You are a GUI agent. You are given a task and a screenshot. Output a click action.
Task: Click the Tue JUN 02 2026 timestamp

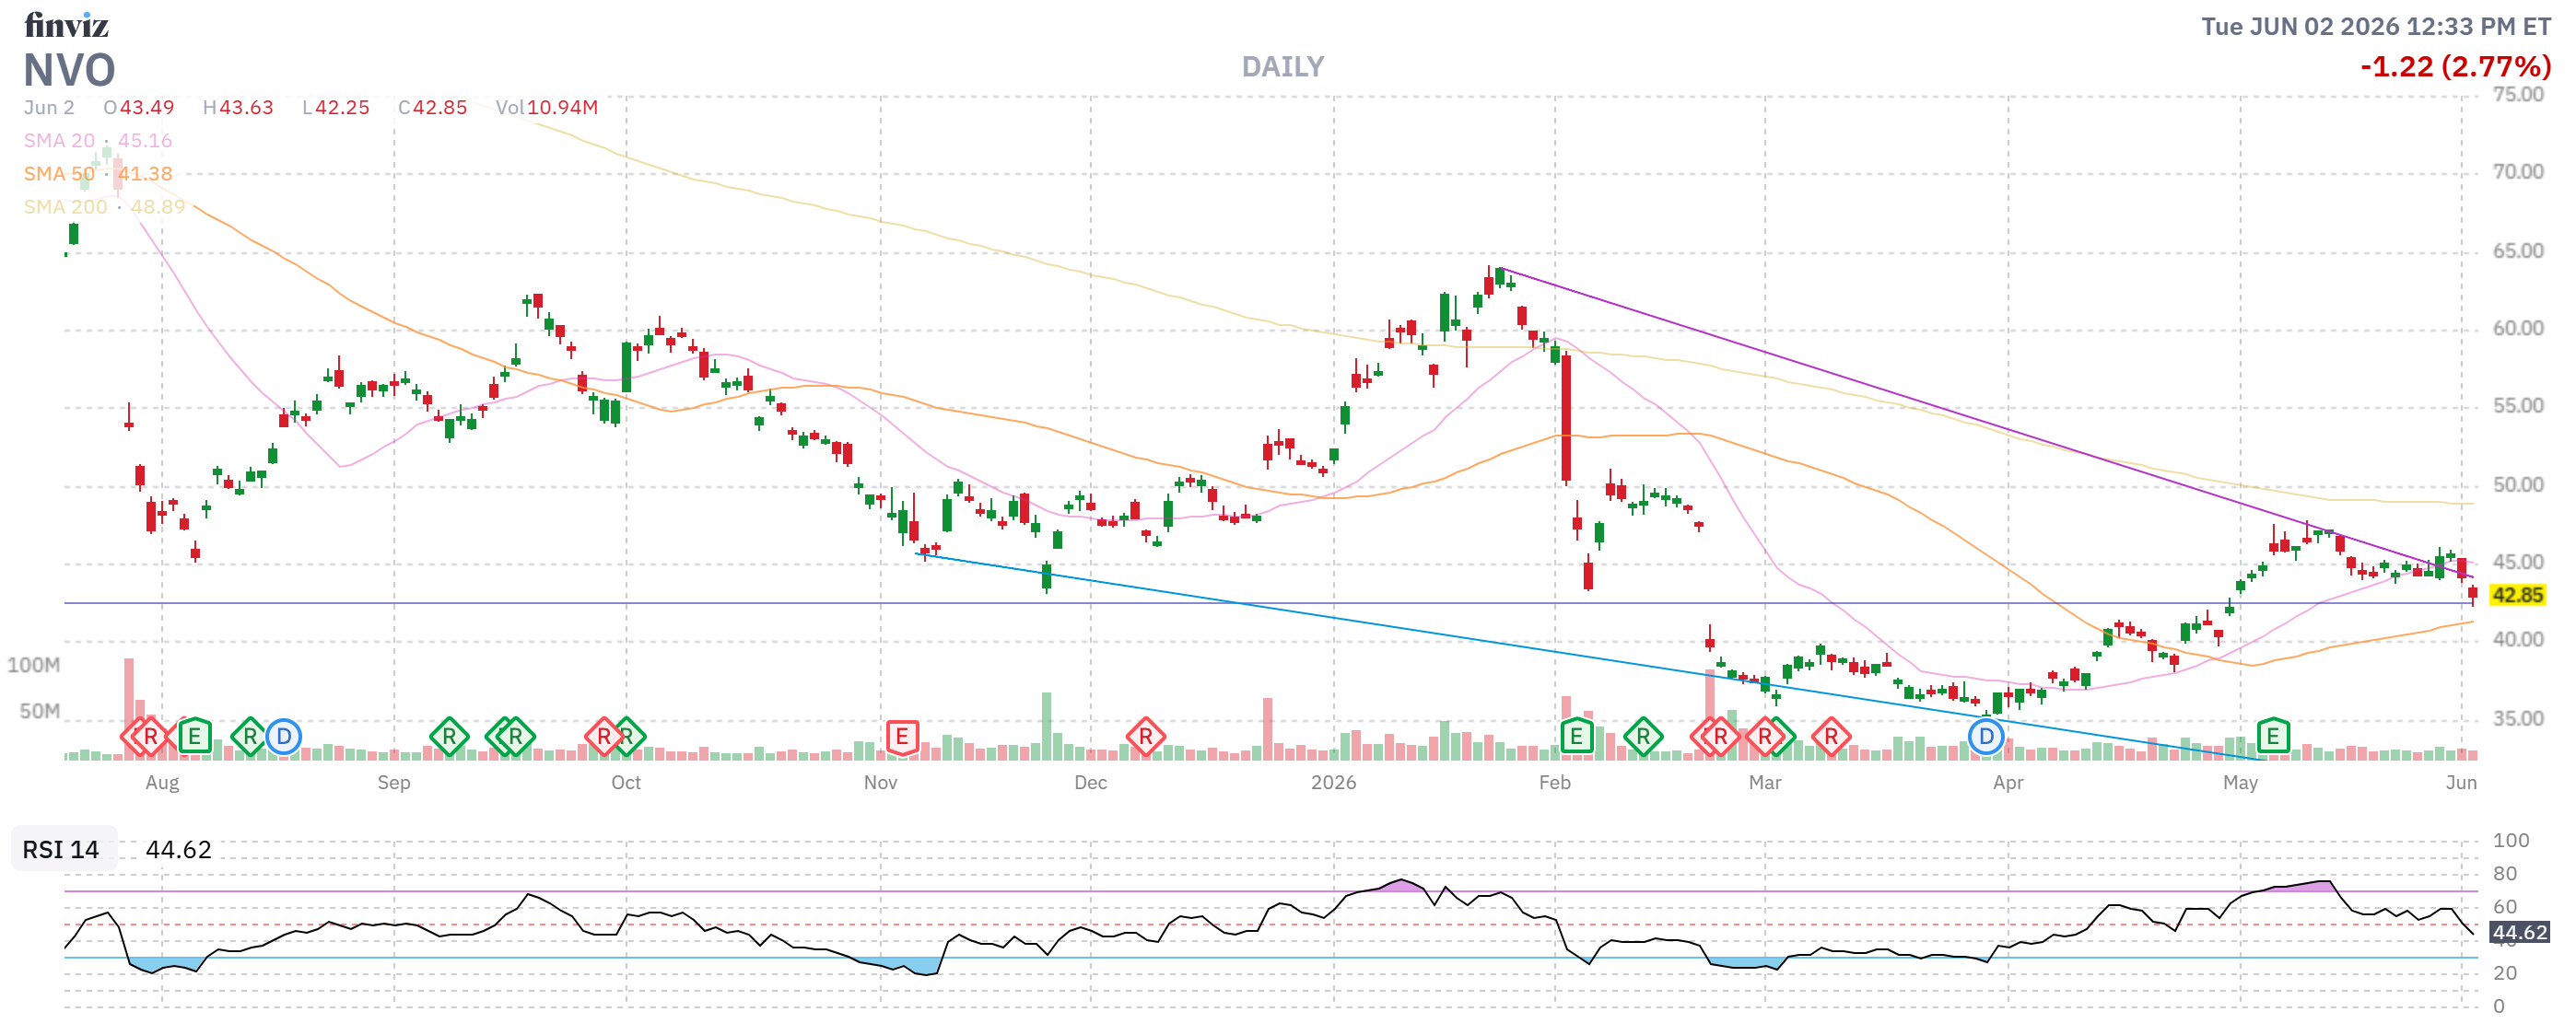[x=2376, y=27]
